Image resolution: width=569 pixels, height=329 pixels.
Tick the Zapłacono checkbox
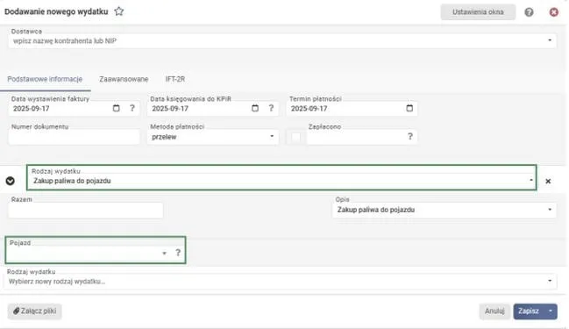pos(295,137)
